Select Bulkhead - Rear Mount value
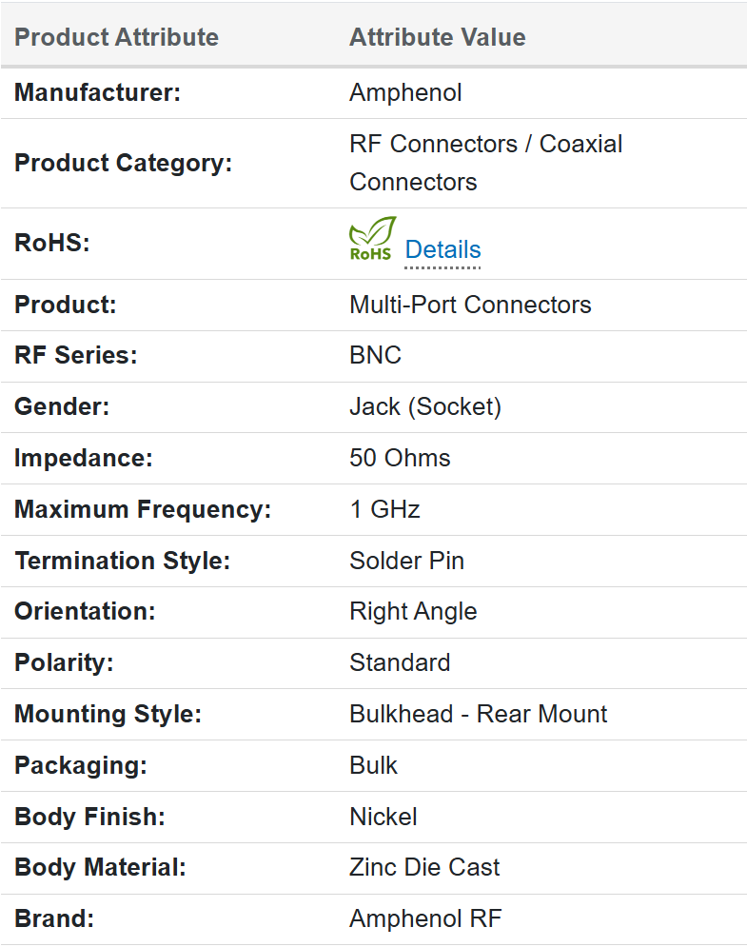 click(478, 715)
